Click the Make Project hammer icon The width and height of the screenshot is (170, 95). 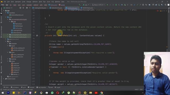(80, 5)
